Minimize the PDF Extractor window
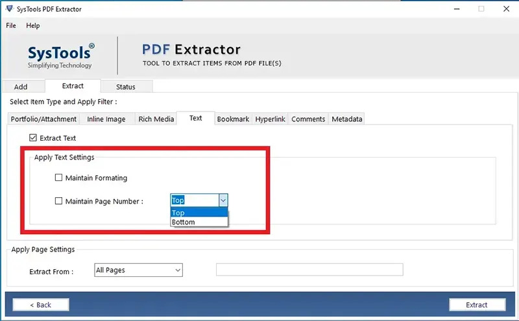The width and height of the screenshot is (519, 321). pos(457,9)
